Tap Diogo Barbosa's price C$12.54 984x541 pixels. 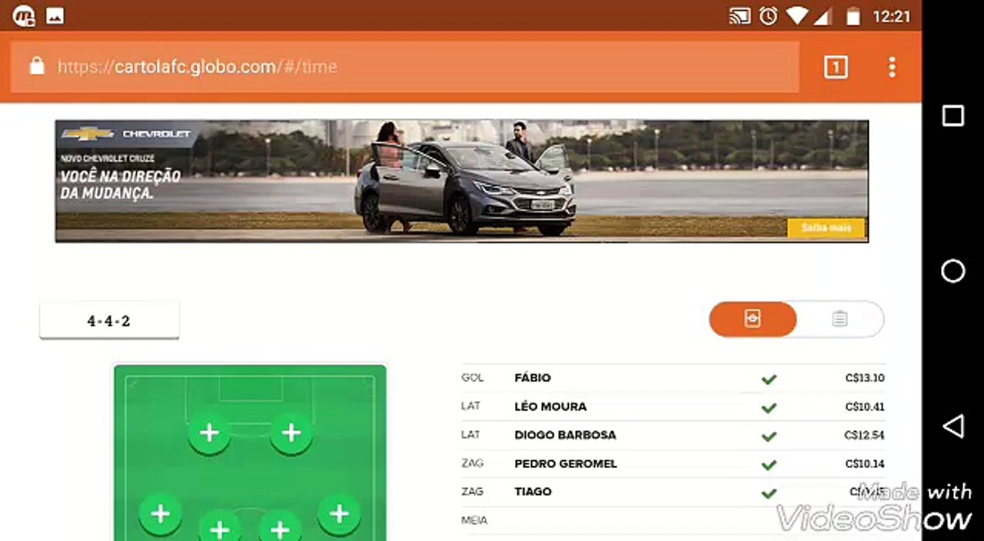click(x=864, y=435)
